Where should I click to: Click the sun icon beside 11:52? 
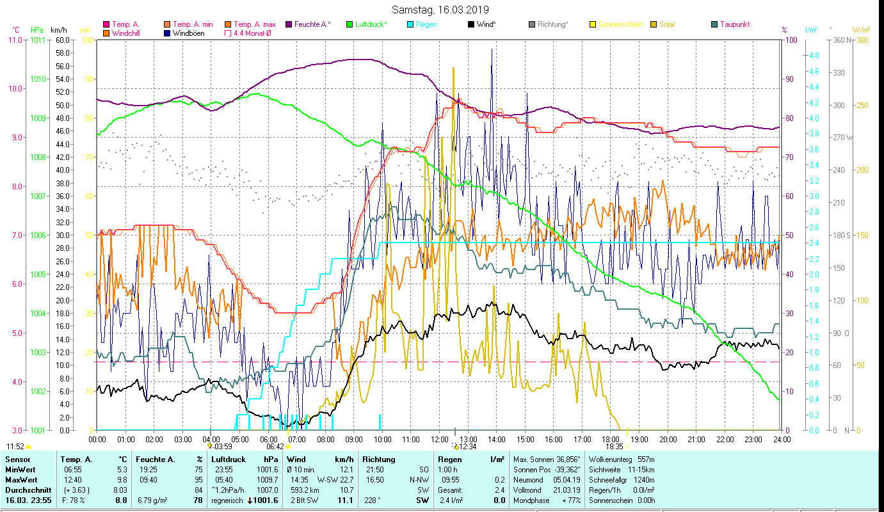coord(29,447)
